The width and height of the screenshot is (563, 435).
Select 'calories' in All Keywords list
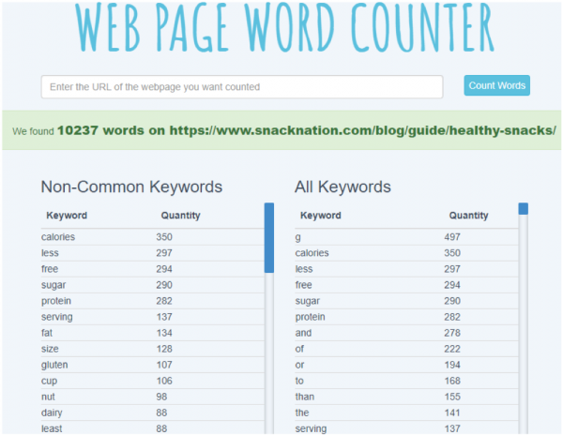pyautogui.click(x=312, y=253)
